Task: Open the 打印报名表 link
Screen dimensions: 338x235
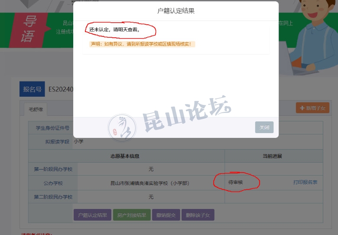Action: (305, 183)
